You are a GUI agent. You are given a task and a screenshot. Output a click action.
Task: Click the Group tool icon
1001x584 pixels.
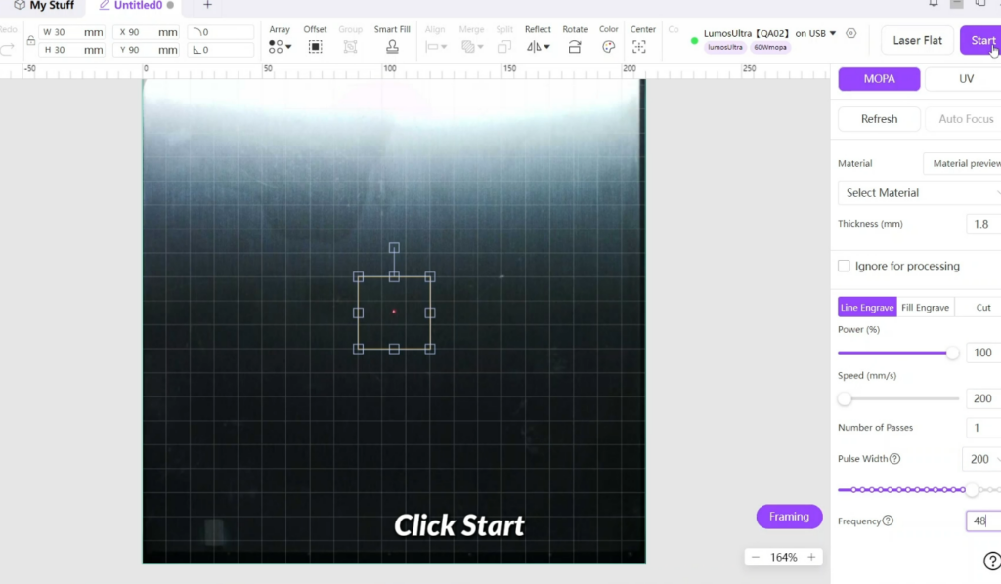point(350,47)
